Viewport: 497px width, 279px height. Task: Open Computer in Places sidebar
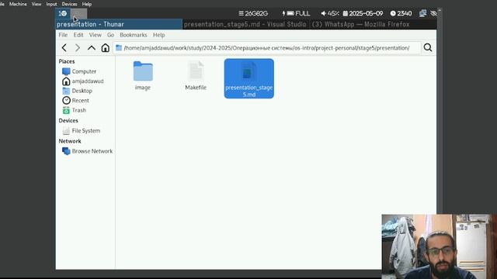[x=79, y=71]
